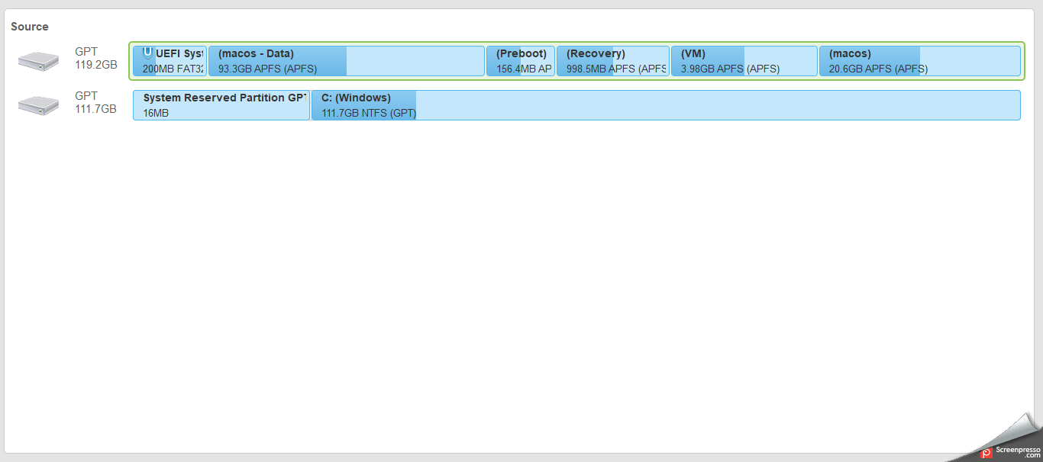Click the Source heading
Image resolution: width=1043 pixels, height=462 pixels.
30,27
